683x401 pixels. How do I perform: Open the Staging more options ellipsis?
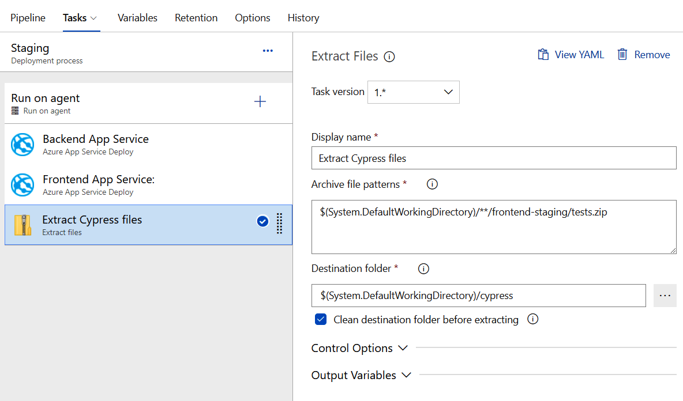pyautogui.click(x=268, y=51)
